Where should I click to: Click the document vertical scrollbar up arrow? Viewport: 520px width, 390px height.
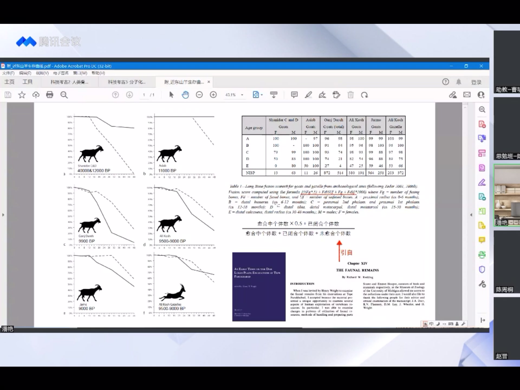465,108
